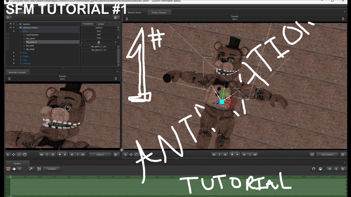
Task: Toggle visibility eye for camera1
Action: point(11,24)
